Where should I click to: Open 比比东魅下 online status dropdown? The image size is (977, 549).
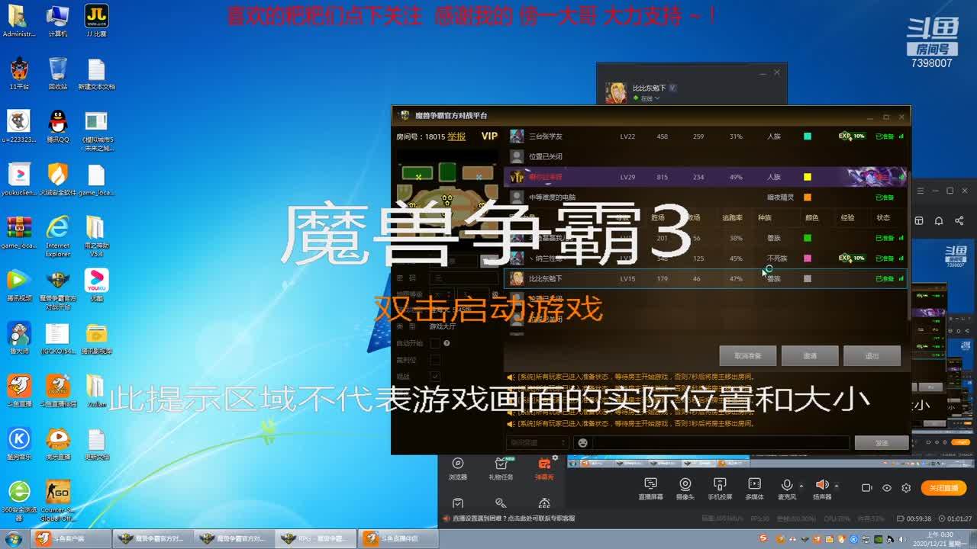coord(646,98)
